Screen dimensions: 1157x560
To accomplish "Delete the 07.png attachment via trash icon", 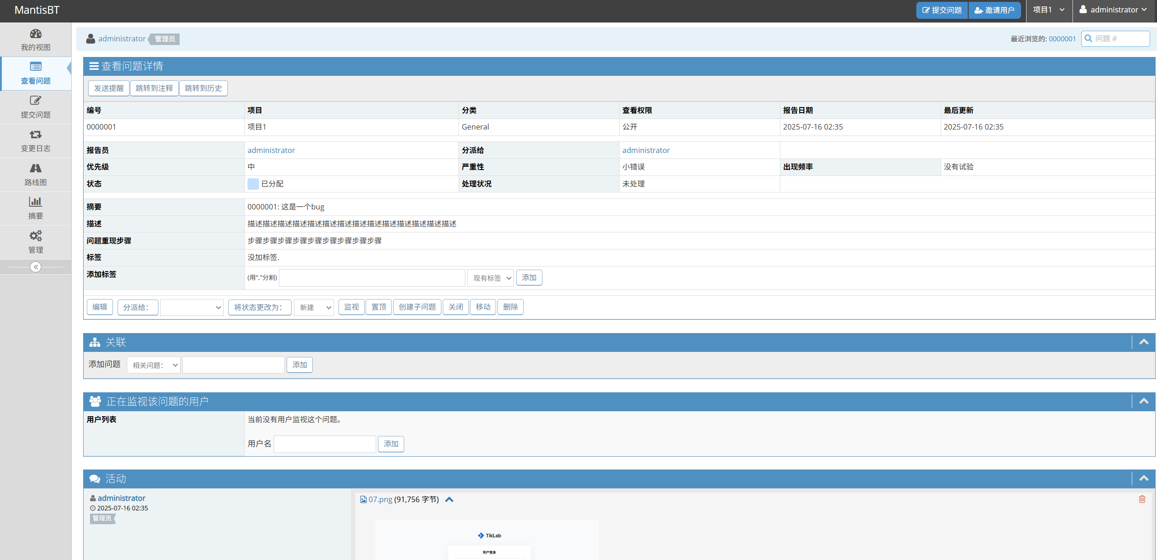I will (1142, 499).
